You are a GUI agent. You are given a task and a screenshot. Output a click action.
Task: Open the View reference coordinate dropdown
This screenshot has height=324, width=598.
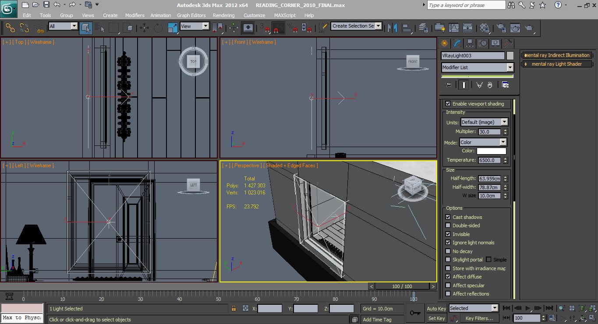tap(195, 26)
